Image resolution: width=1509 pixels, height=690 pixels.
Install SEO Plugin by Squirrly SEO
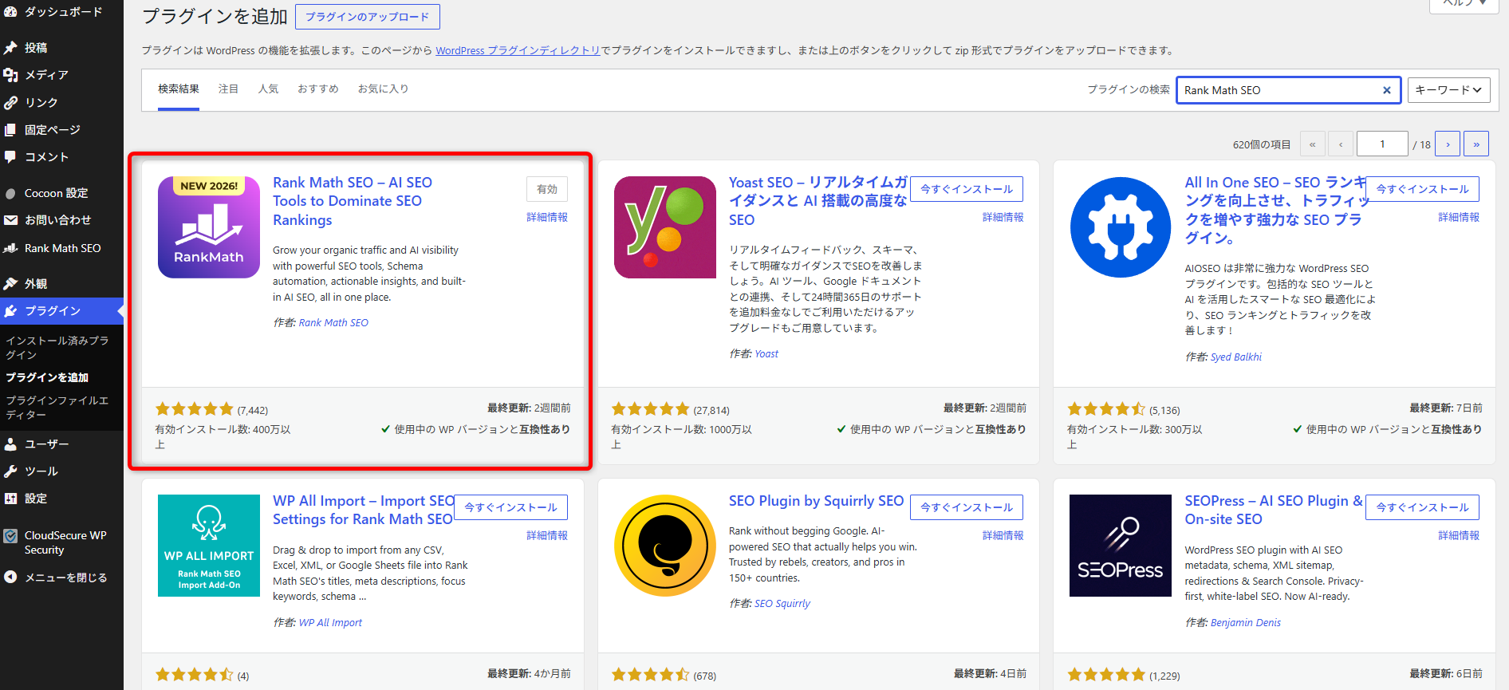coord(967,507)
